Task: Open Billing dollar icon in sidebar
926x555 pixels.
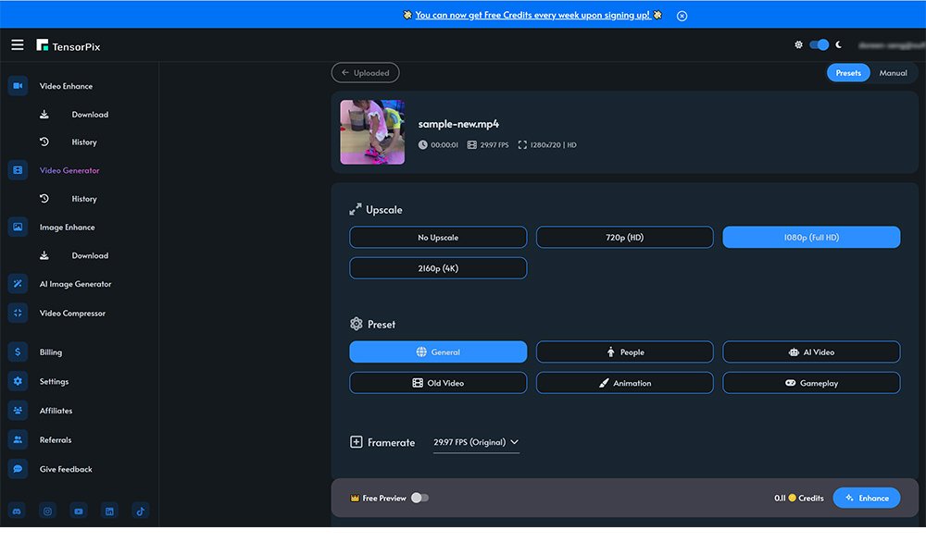Action: click(18, 352)
